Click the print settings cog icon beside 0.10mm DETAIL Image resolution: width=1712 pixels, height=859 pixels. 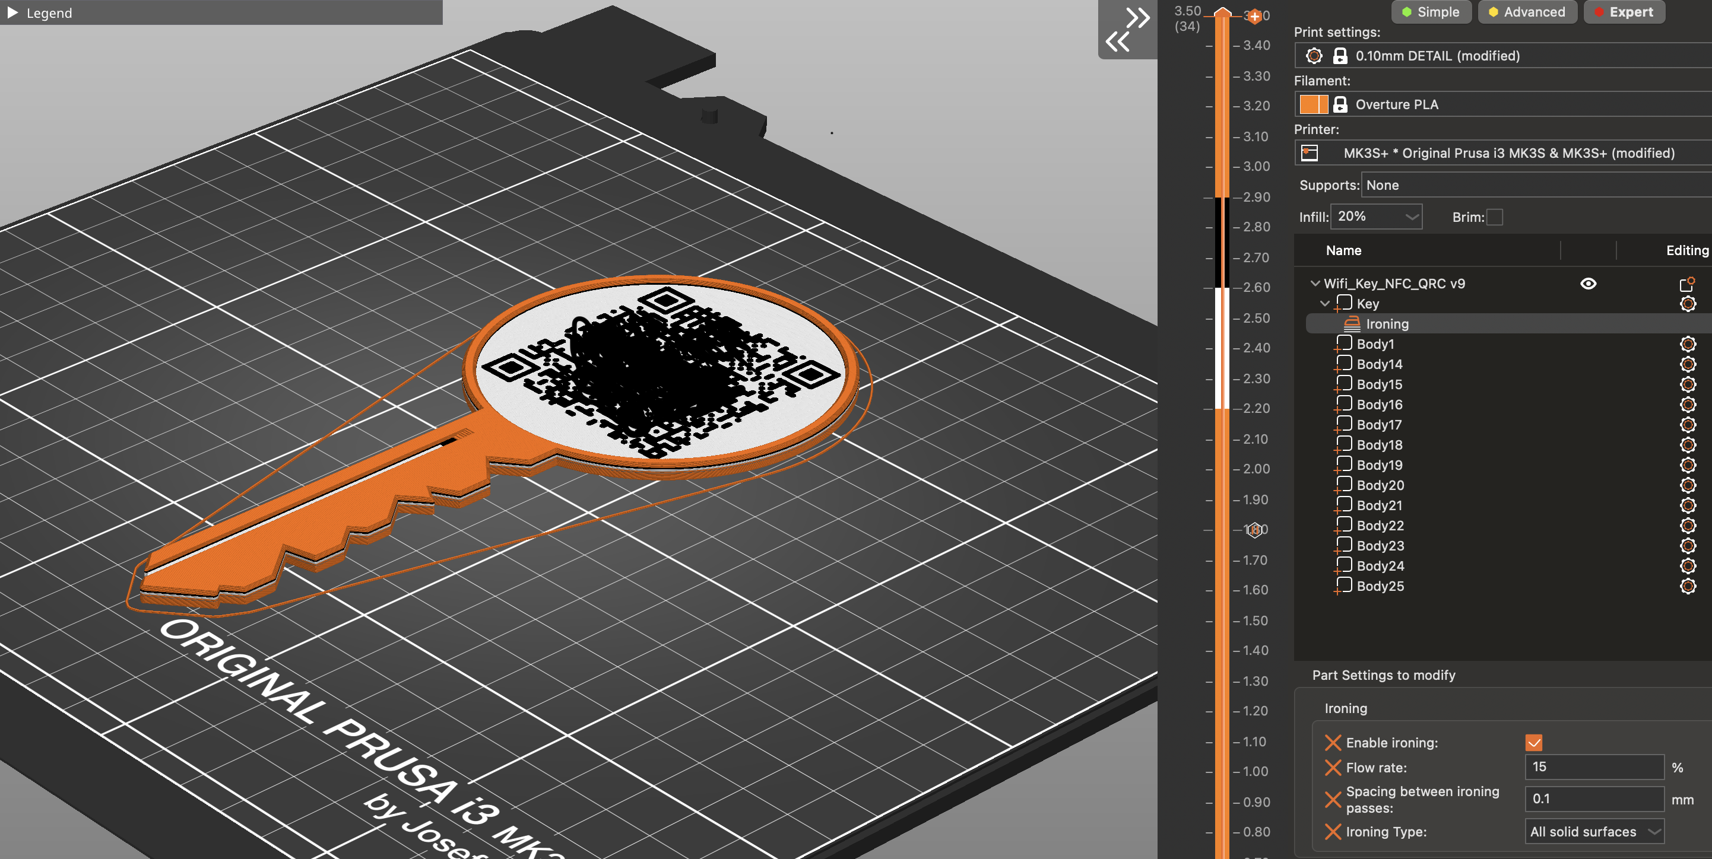(x=1314, y=56)
